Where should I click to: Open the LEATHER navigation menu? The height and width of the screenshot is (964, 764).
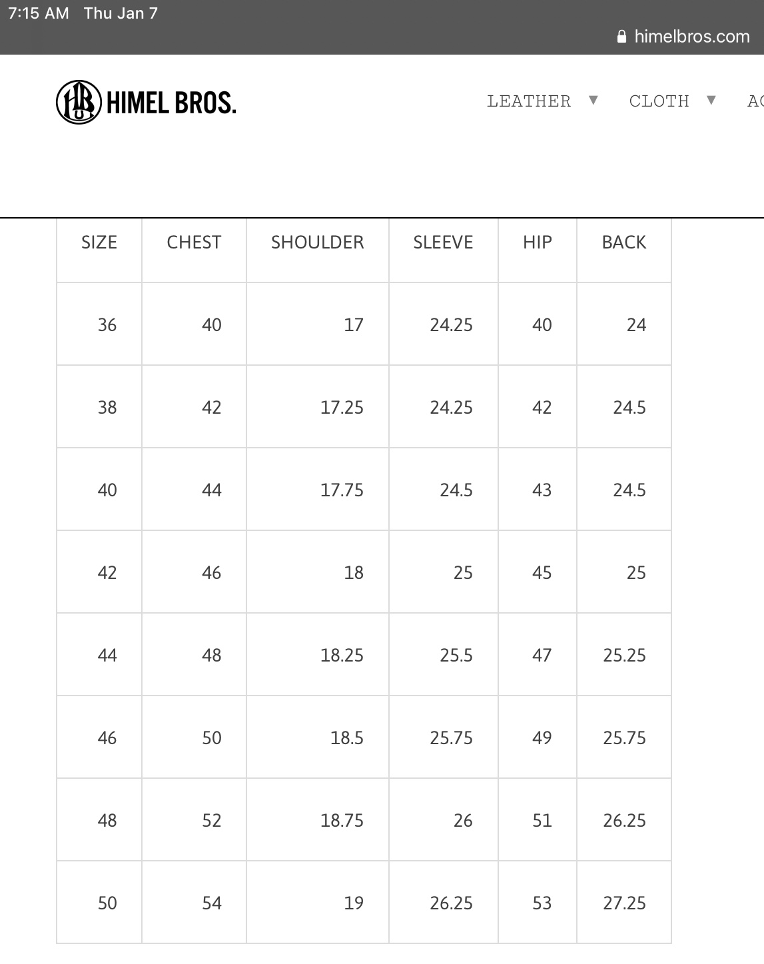coord(529,101)
